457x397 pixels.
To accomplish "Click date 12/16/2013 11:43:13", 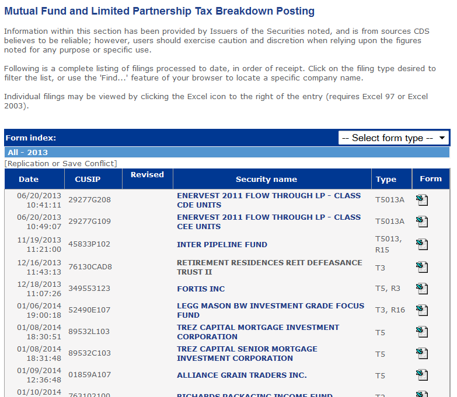I will [39, 267].
